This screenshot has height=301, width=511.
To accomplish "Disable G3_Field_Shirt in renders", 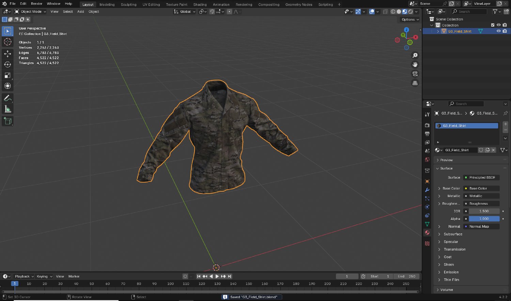I will (505, 31).
